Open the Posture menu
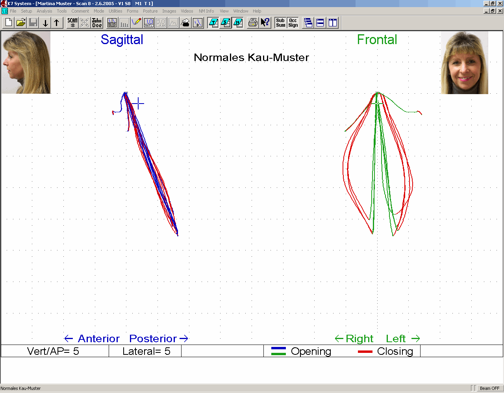 pyautogui.click(x=150, y=11)
